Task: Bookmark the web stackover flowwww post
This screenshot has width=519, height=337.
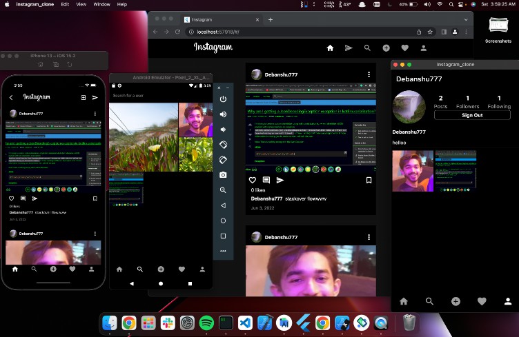Action: click(369, 180)
